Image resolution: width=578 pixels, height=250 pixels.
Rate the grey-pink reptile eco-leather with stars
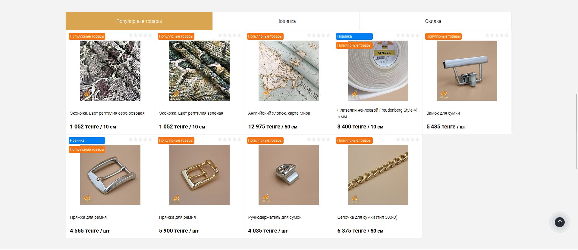140,35
